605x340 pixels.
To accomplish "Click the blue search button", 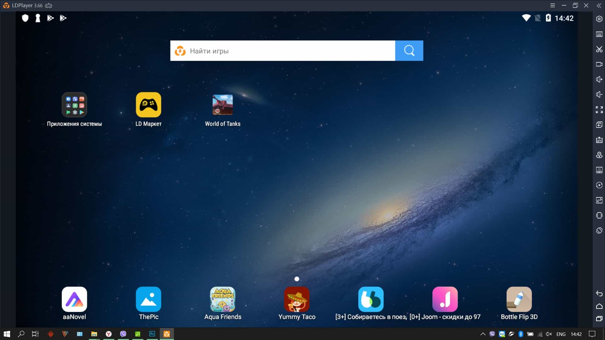I will (409, 51).
